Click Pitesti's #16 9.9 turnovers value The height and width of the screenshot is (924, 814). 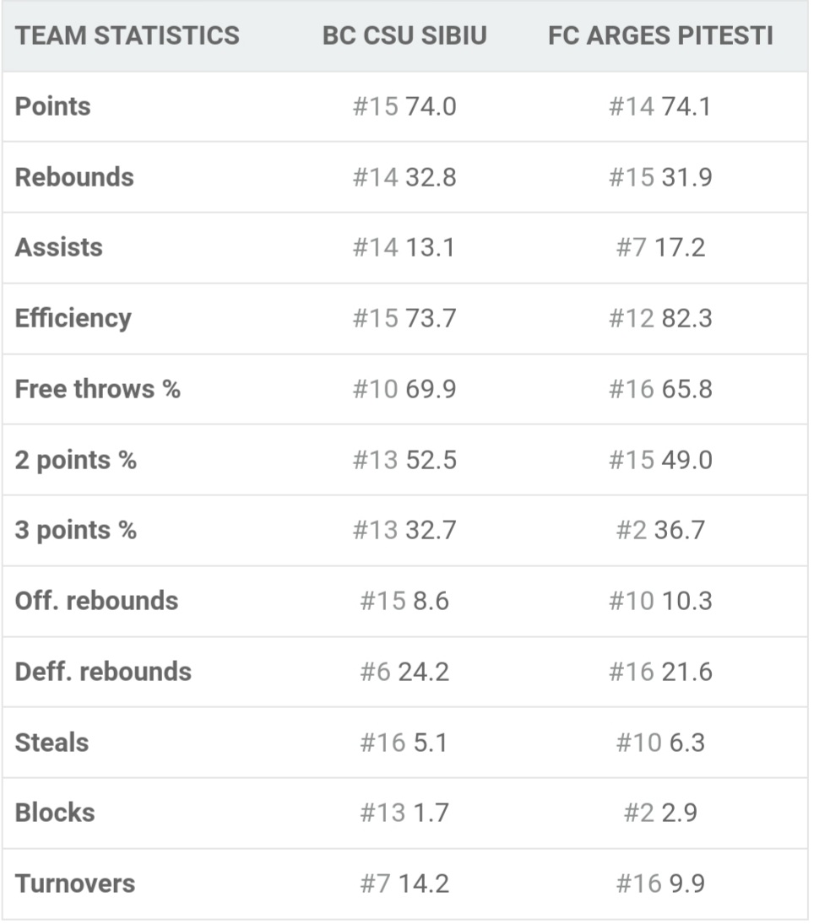(x=660, y=884)
